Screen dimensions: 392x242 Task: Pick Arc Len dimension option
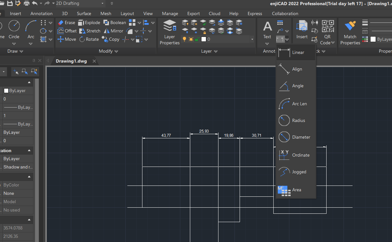(x=296, y=104)
